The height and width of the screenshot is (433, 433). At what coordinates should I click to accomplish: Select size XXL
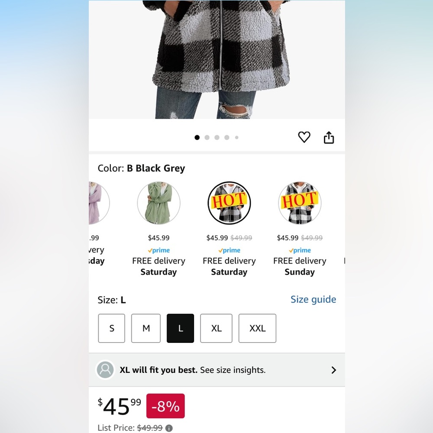click(257, 328)
